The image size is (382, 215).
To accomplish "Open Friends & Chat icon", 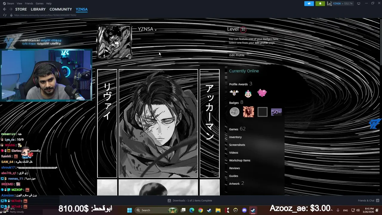I will click(378, 201).
